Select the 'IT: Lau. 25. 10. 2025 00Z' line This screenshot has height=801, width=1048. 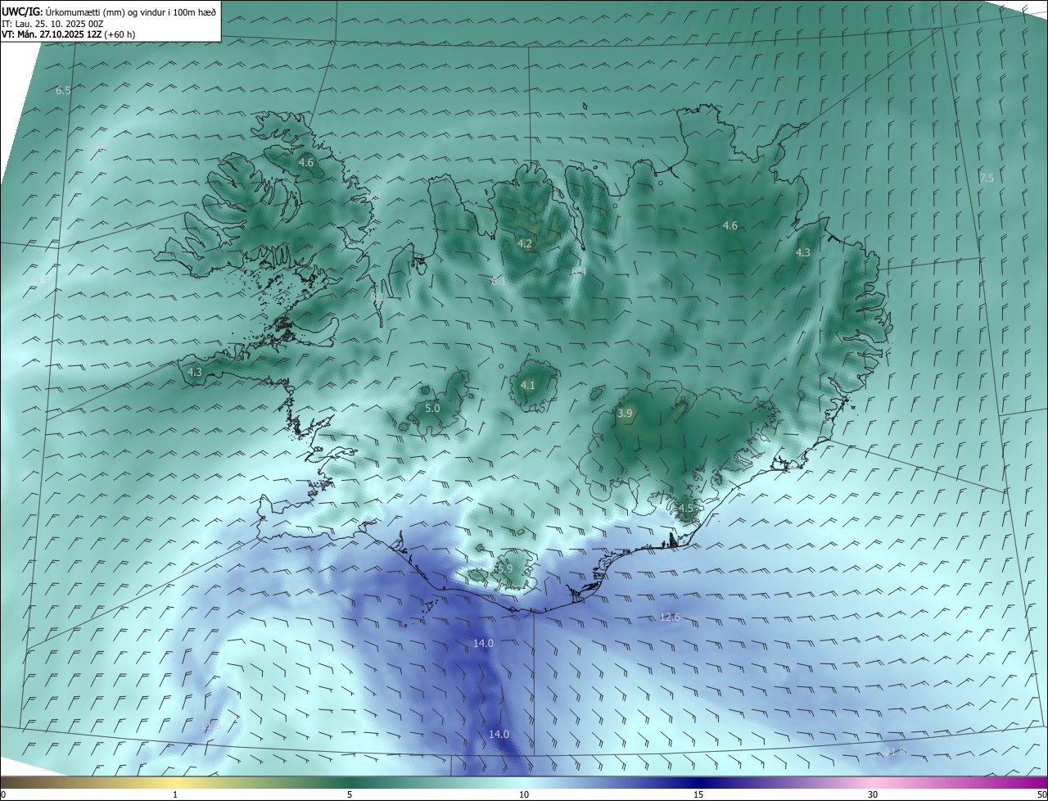[52, 24]
